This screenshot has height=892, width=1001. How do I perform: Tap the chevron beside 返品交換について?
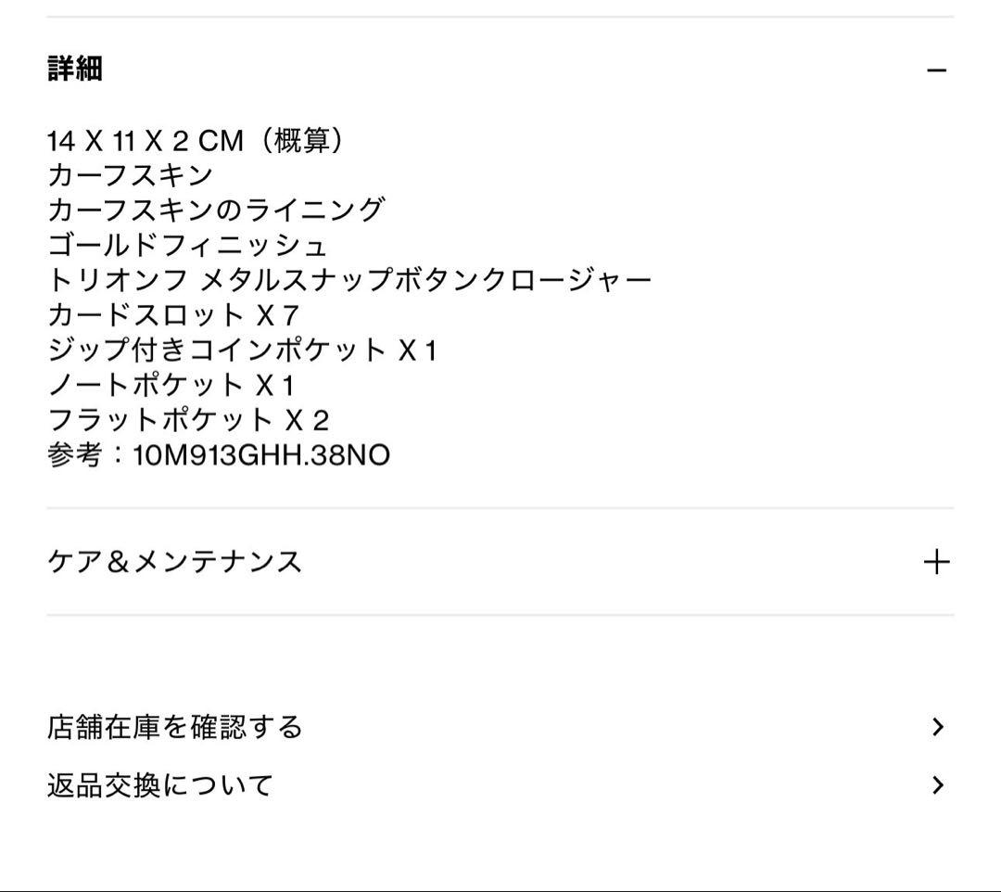pos(937,786)
